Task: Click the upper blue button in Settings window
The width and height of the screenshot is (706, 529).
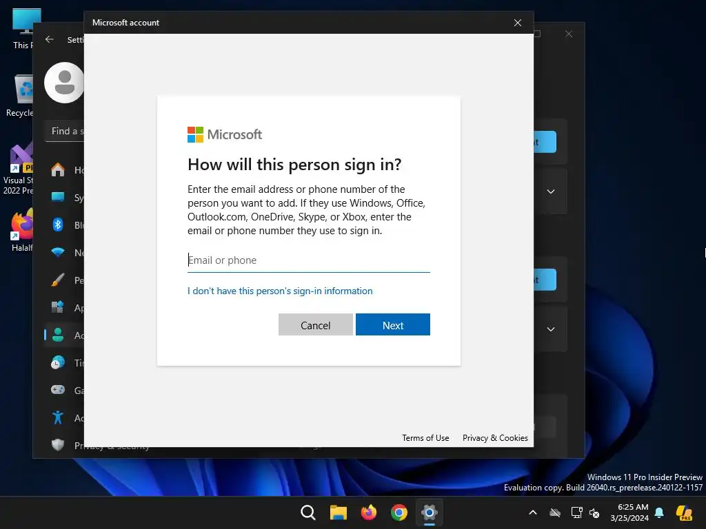Action: click(545, 142)
